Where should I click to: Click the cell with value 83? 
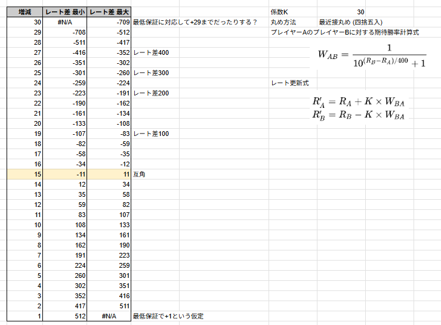(64, 215)
